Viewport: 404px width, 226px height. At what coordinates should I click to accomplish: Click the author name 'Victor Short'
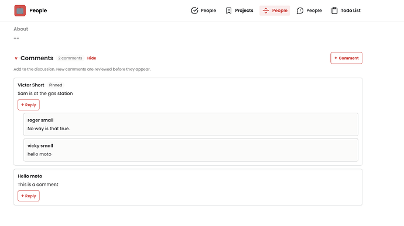coord(31,85)
